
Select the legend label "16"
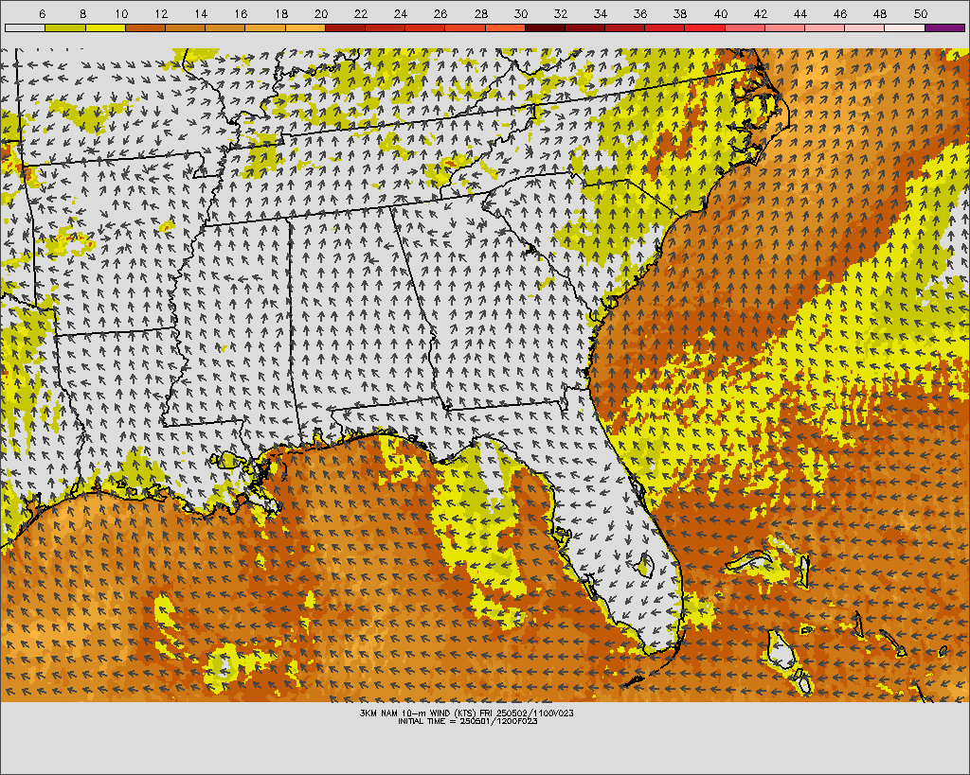[x=241, y=13]
